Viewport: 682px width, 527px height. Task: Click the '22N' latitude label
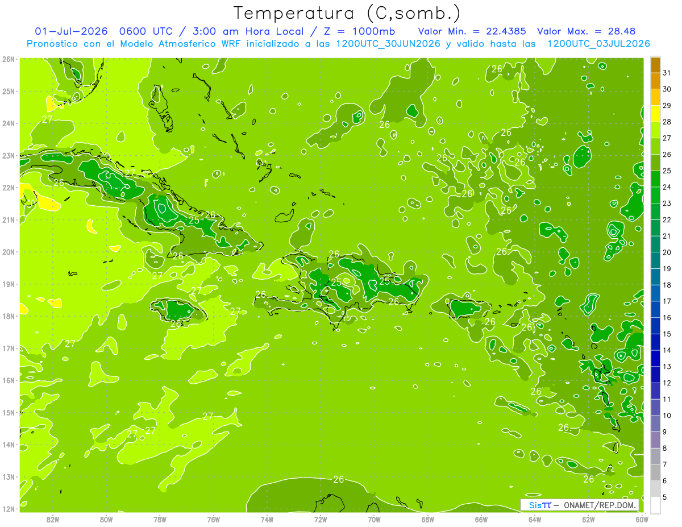9,188
